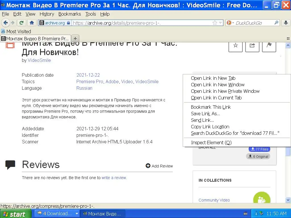Download the 6 Original files button
Screen dimensions: 291x218
click(258, 156)
